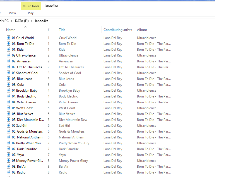Select the audio icon of 04. Video Games
The image size is (231, 183).
click(x=9, y=102)
